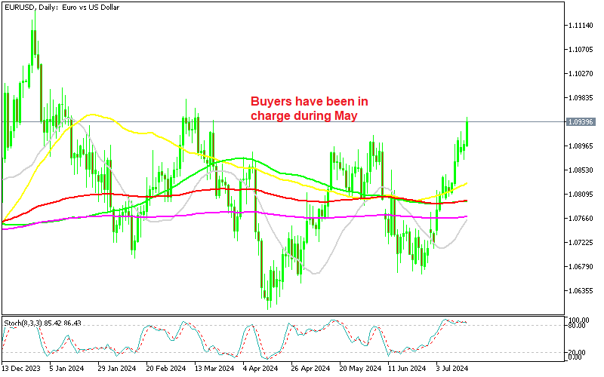Click the 1.08095 price axis label

pos(582,195)
